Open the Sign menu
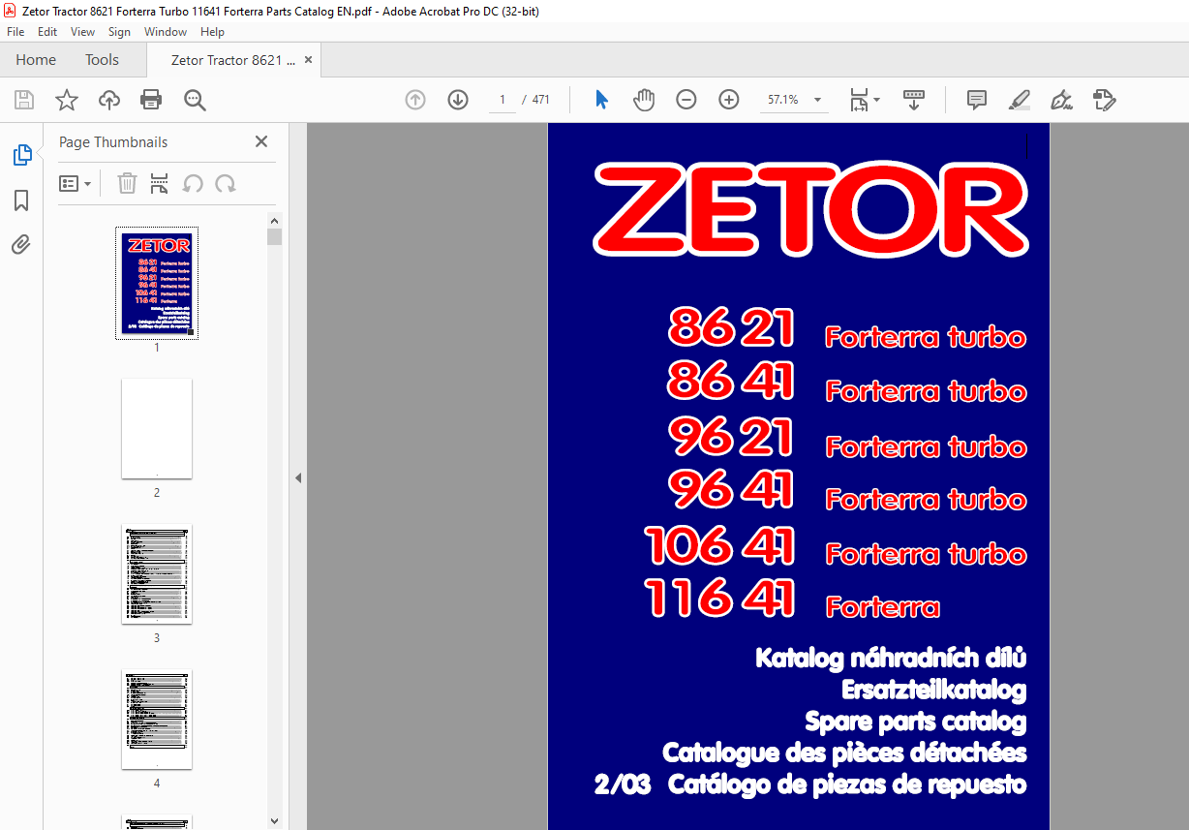 pyautogui.click(x=119, y=32)
